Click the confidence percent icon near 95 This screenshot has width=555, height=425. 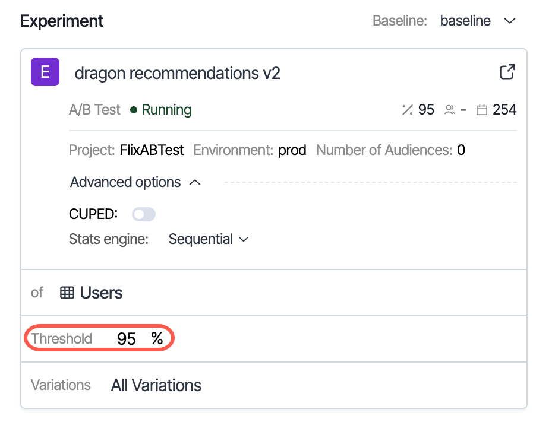(x=407, y=110)
